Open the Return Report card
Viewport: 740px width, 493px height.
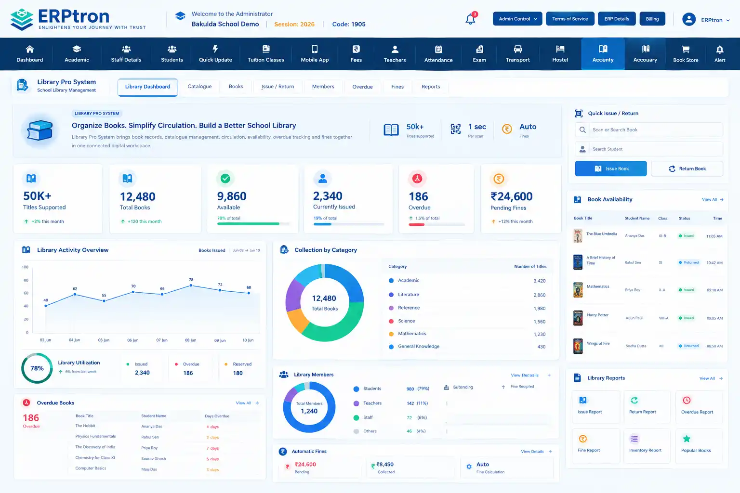tap(647, 407)
